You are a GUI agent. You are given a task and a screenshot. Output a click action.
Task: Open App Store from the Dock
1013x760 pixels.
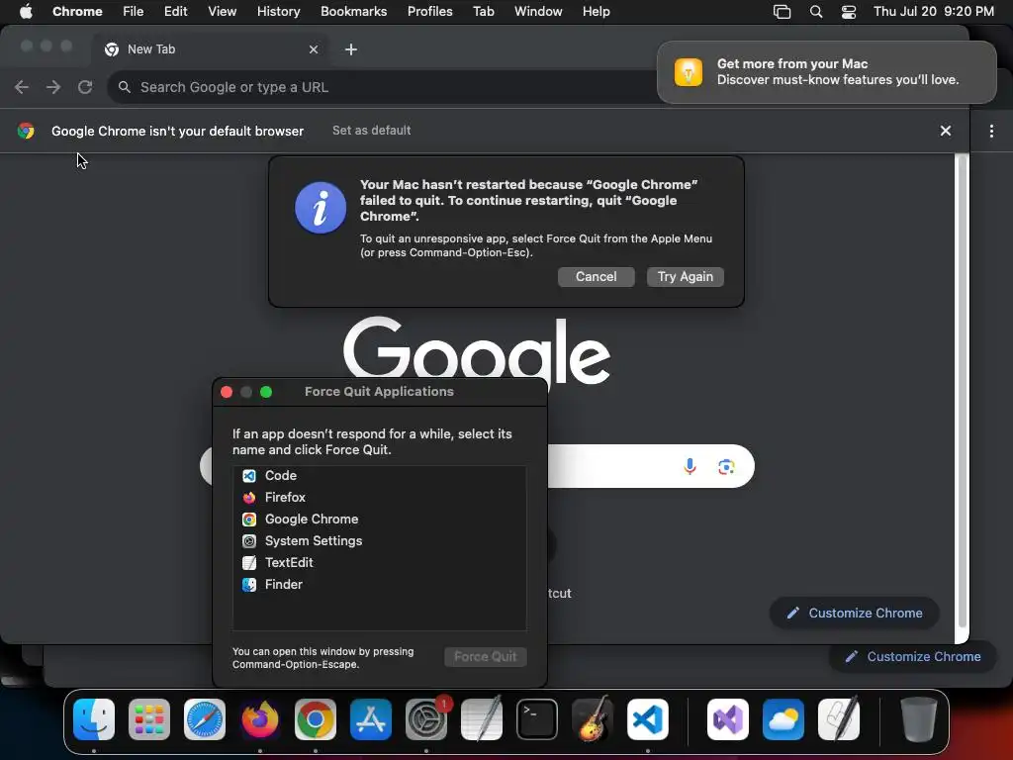371,719
